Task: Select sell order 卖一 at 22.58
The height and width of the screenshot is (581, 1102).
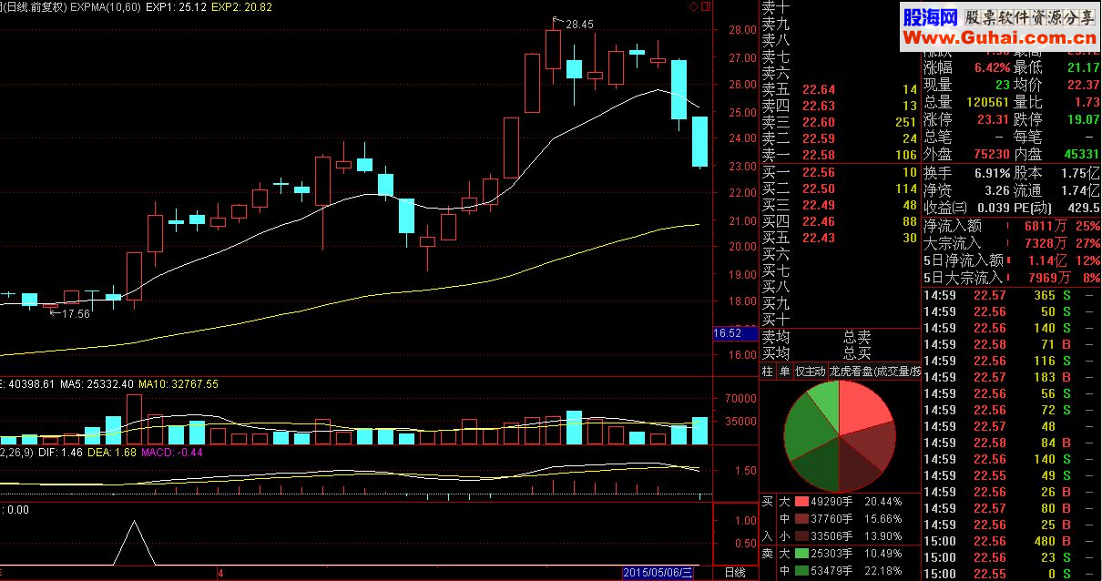Action: [x=840, y=155]
